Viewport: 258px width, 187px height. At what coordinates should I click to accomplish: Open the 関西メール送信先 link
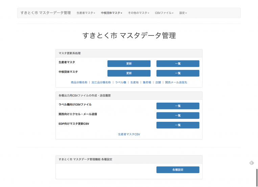(x=176, y=82)
